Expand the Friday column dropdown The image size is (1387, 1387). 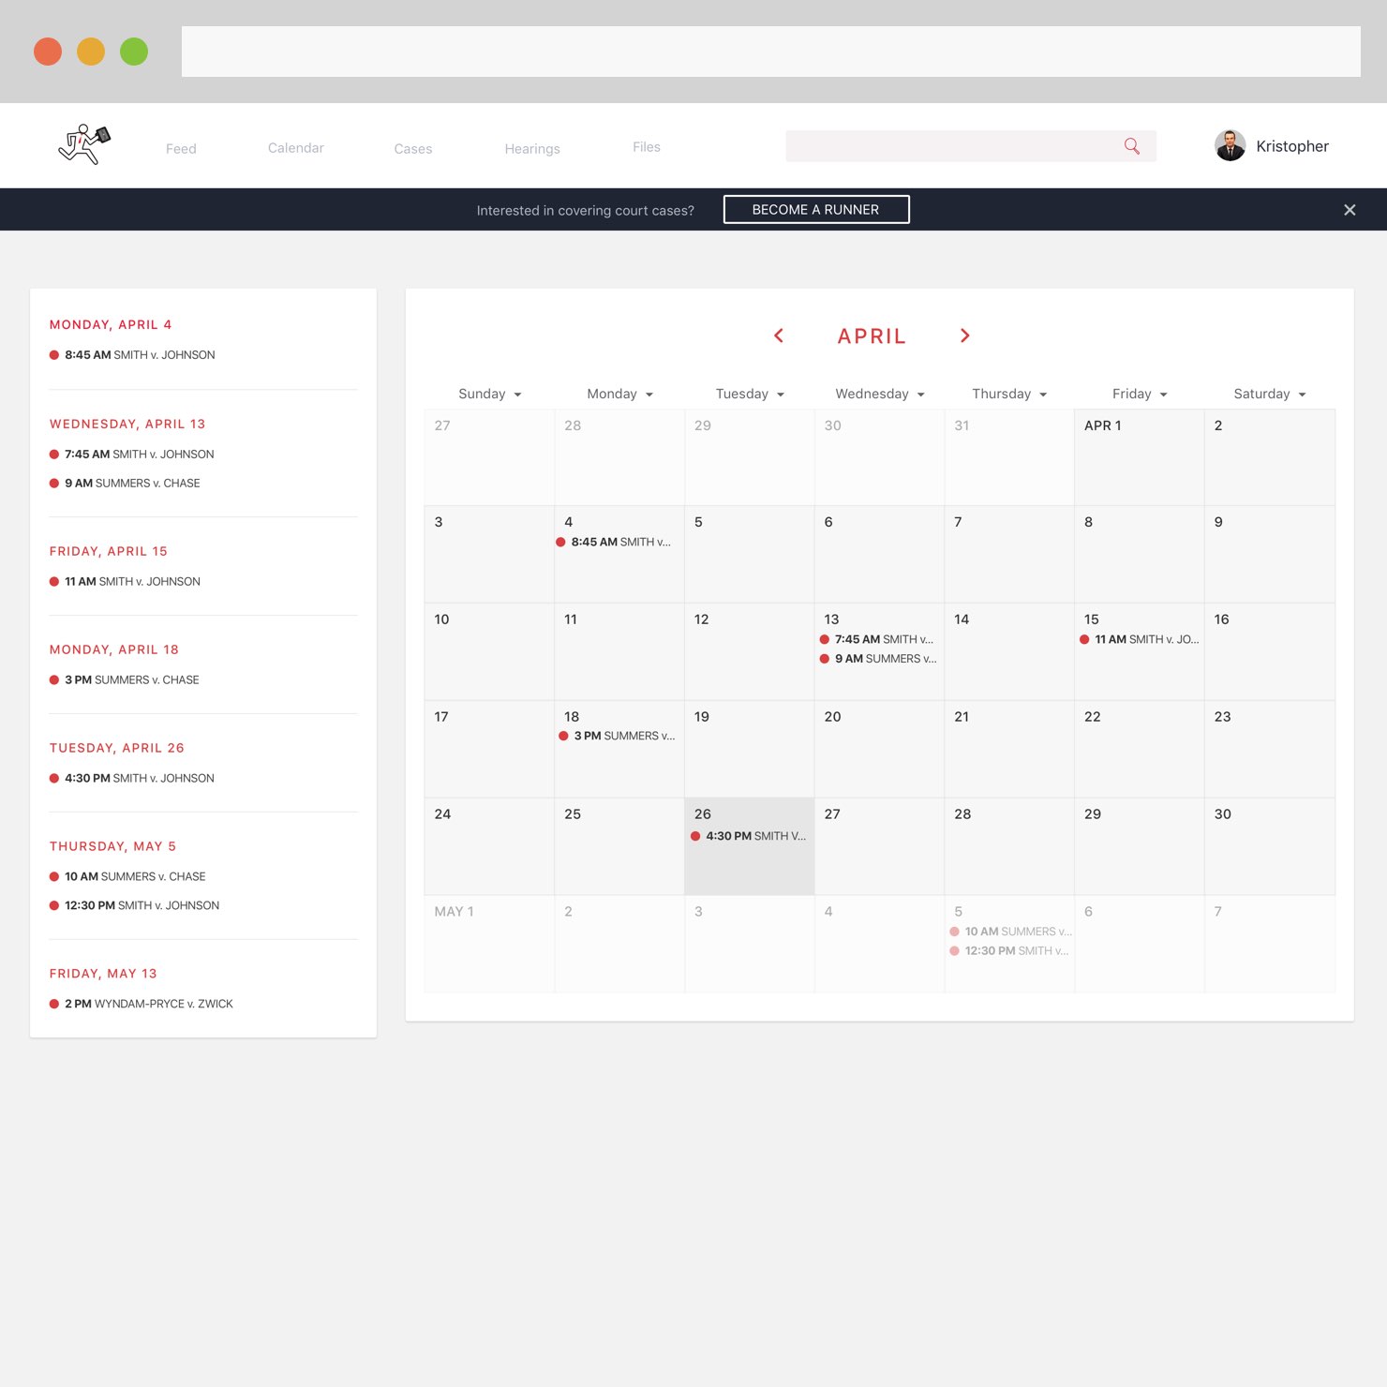[1163, 395]
